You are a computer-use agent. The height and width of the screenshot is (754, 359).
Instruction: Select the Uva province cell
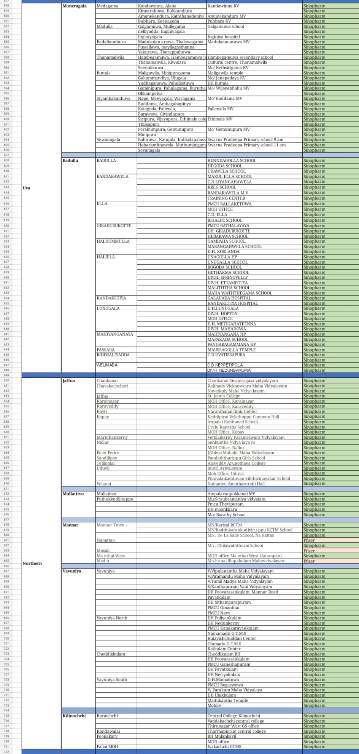(41, 188)
